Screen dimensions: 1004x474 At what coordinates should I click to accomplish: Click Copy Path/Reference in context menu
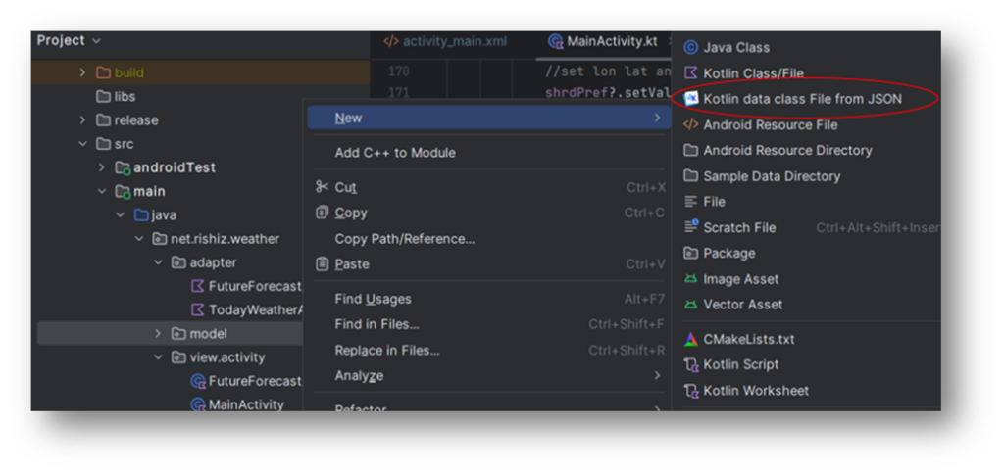click(404, 238)
